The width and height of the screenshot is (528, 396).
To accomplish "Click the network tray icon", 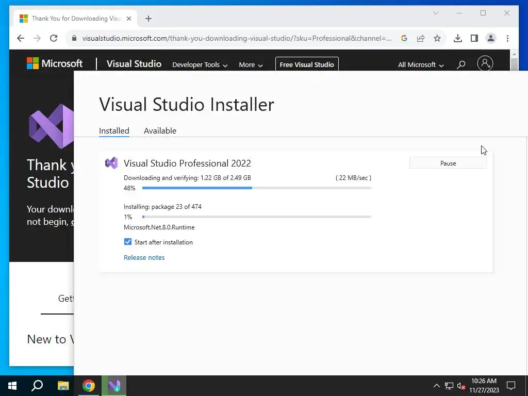I will click(x=449, y=386).
